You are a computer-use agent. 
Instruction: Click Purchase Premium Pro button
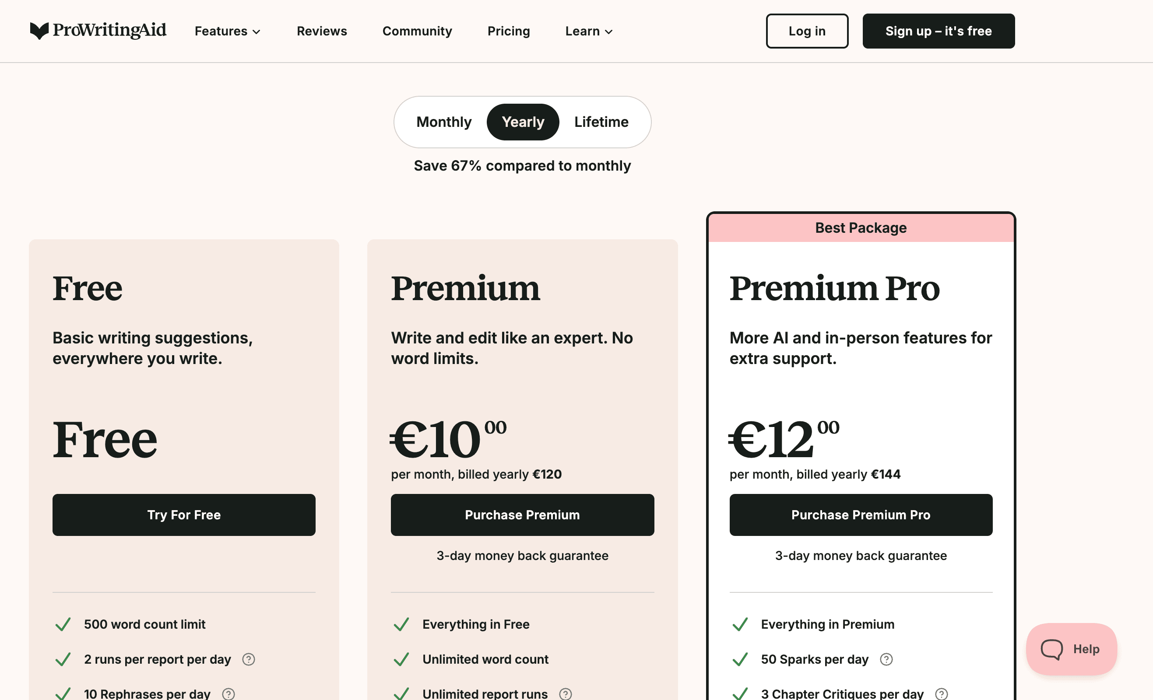(860, 514)
